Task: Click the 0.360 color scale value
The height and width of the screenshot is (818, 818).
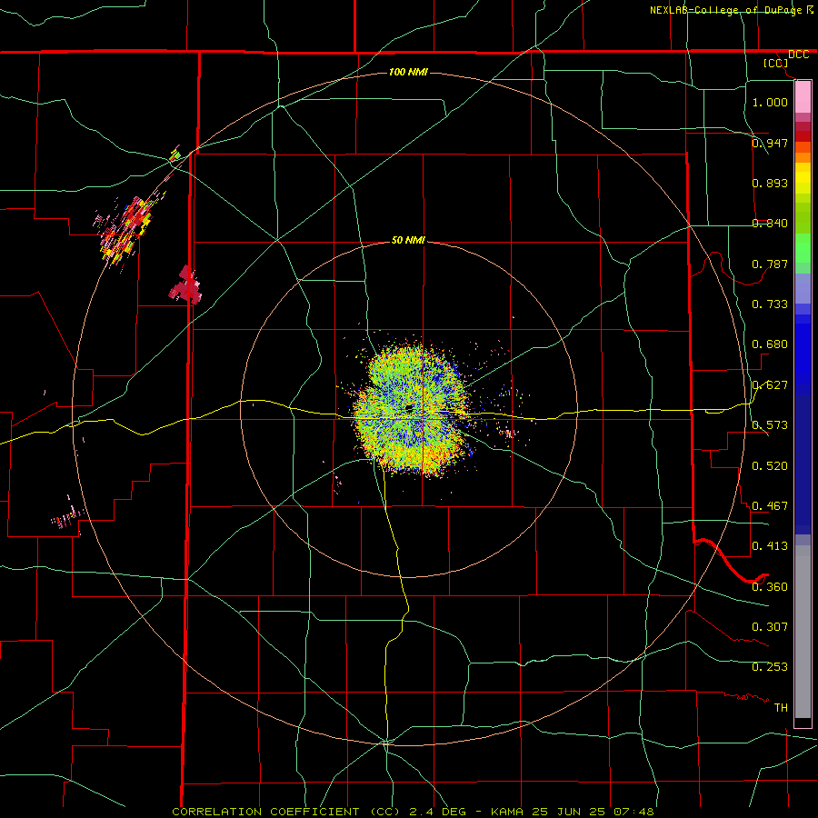Action: (x=770, y=587)
